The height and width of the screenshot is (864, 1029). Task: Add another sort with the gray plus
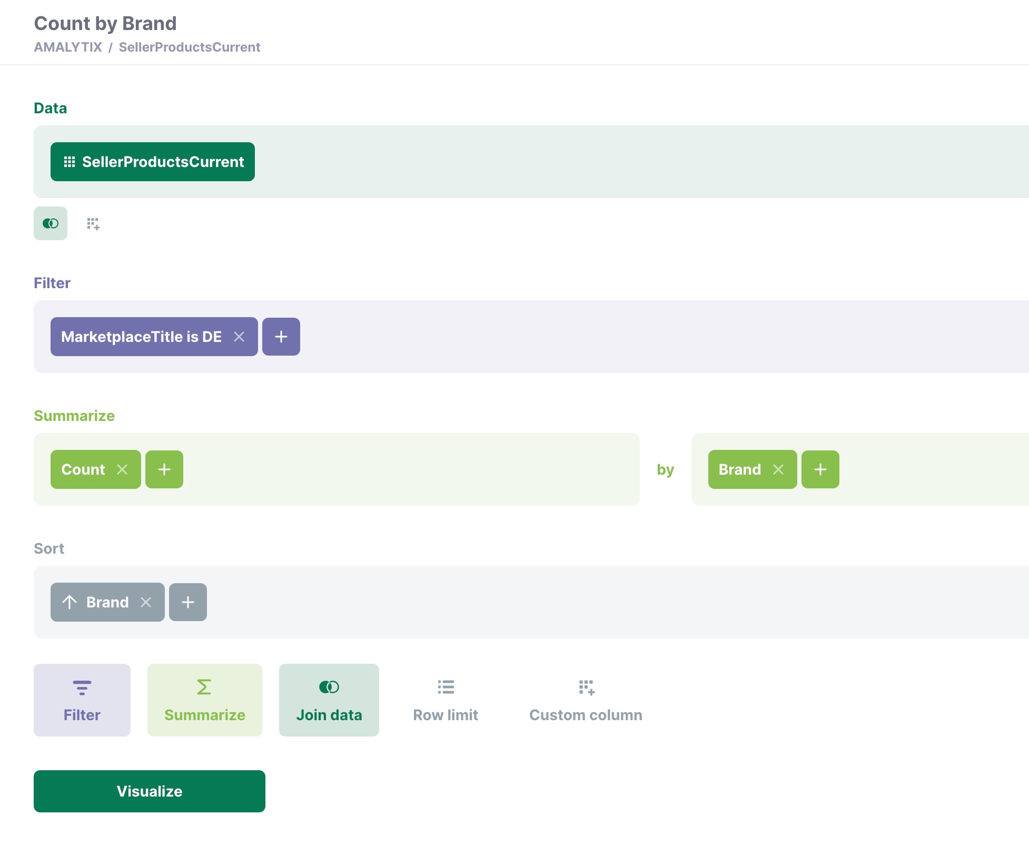tap(188, 602)
